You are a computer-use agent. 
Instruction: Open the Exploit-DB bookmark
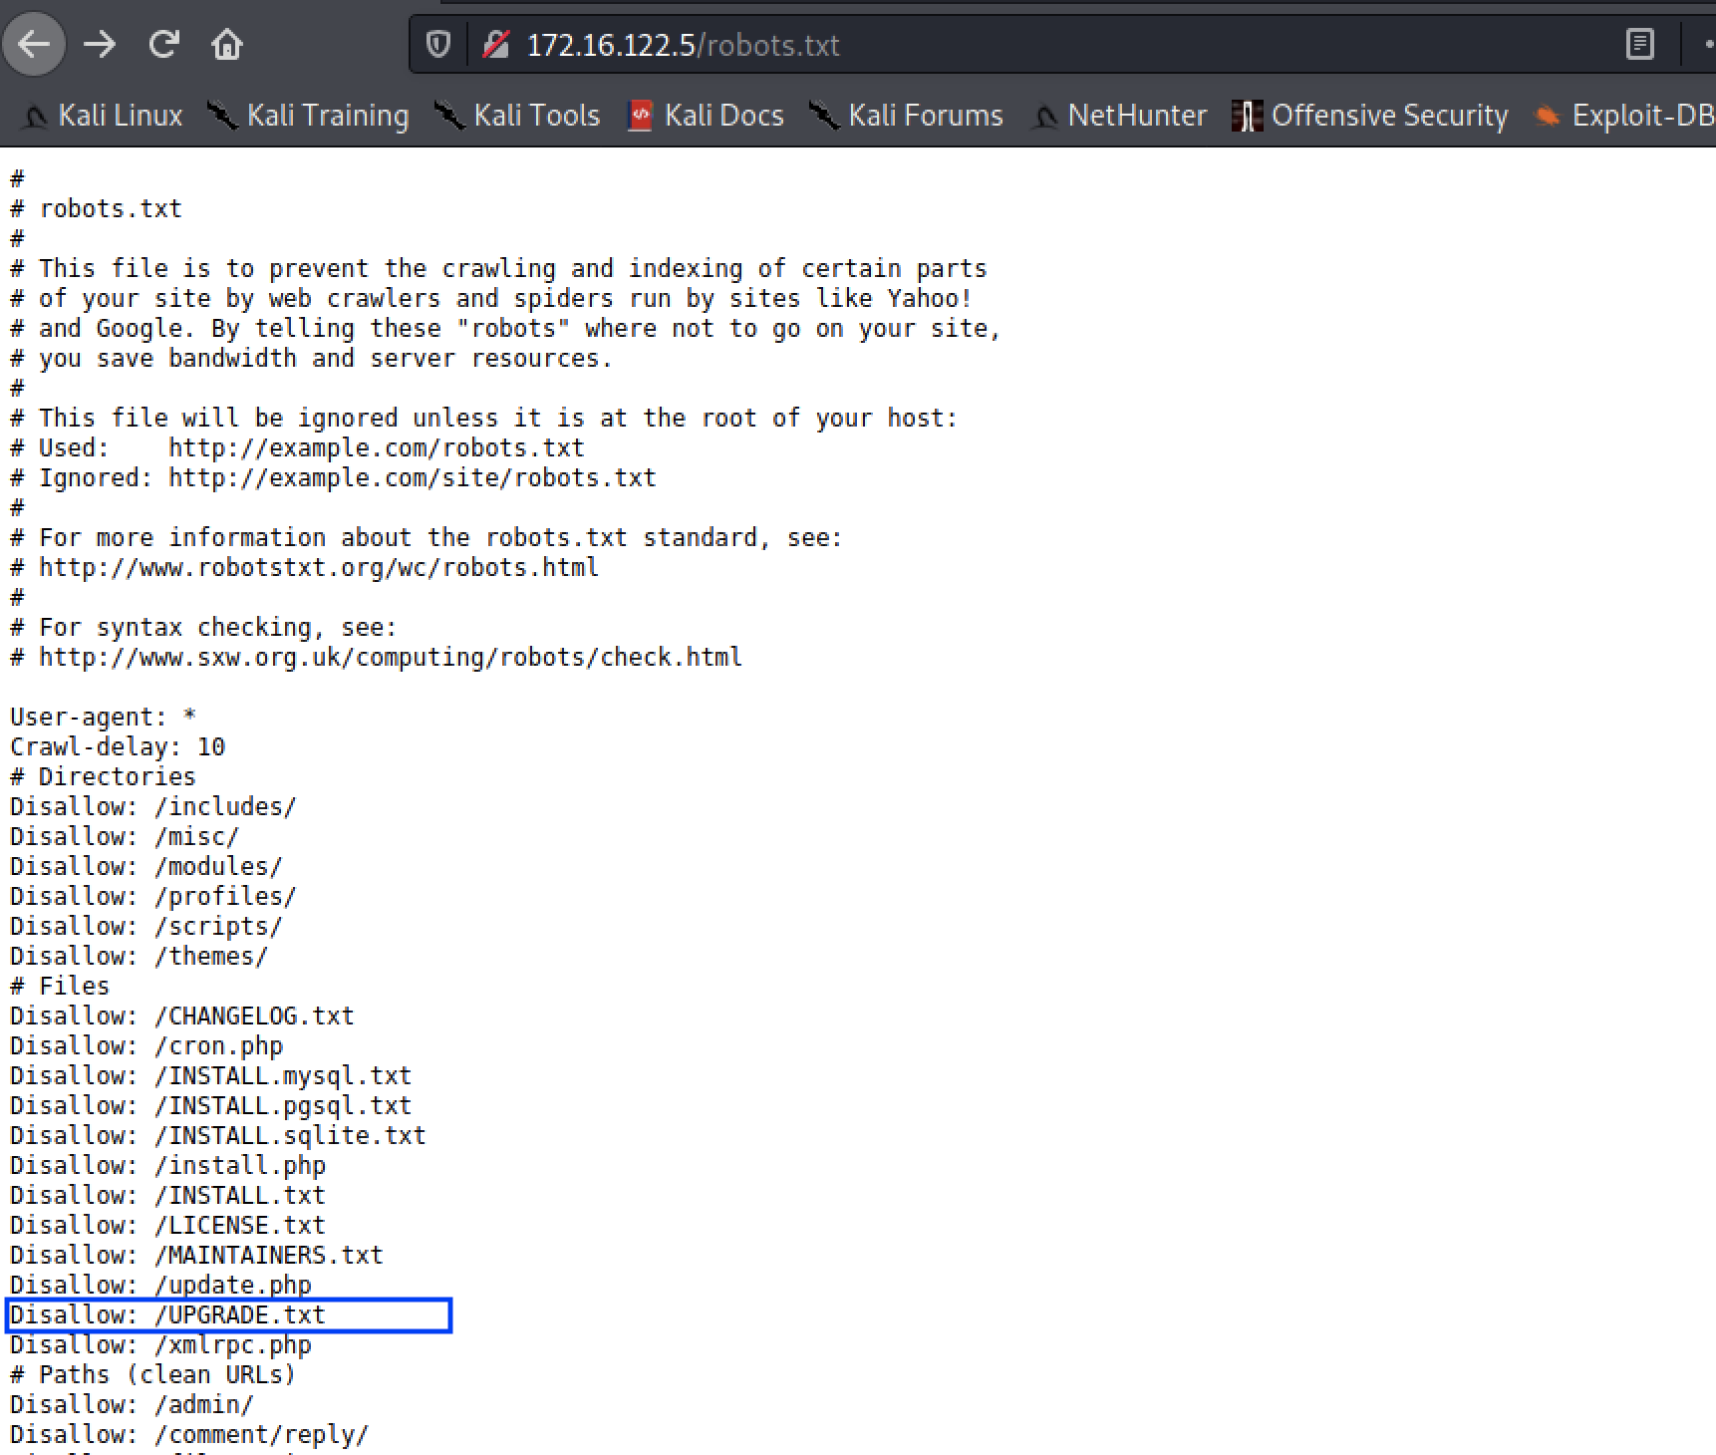[x=1624, y=116]
